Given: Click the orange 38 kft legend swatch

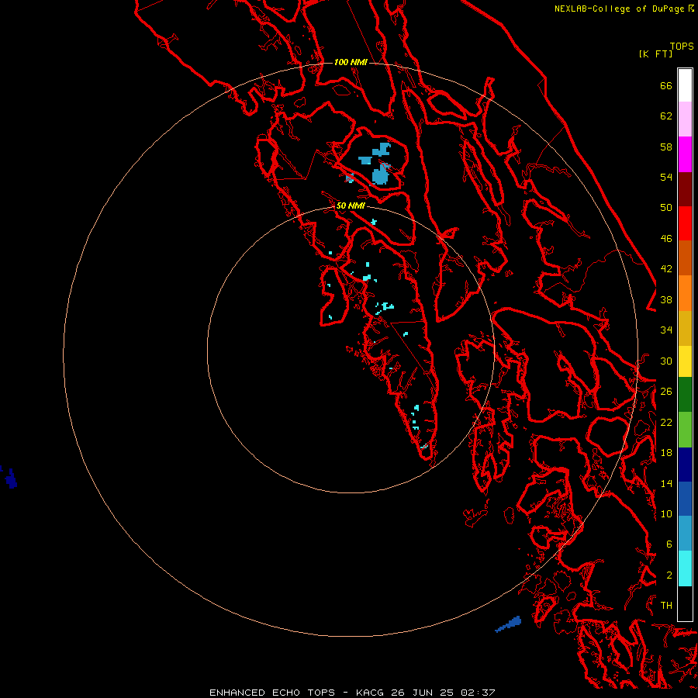Looking at the screenshot, I should tap(685, 293).
